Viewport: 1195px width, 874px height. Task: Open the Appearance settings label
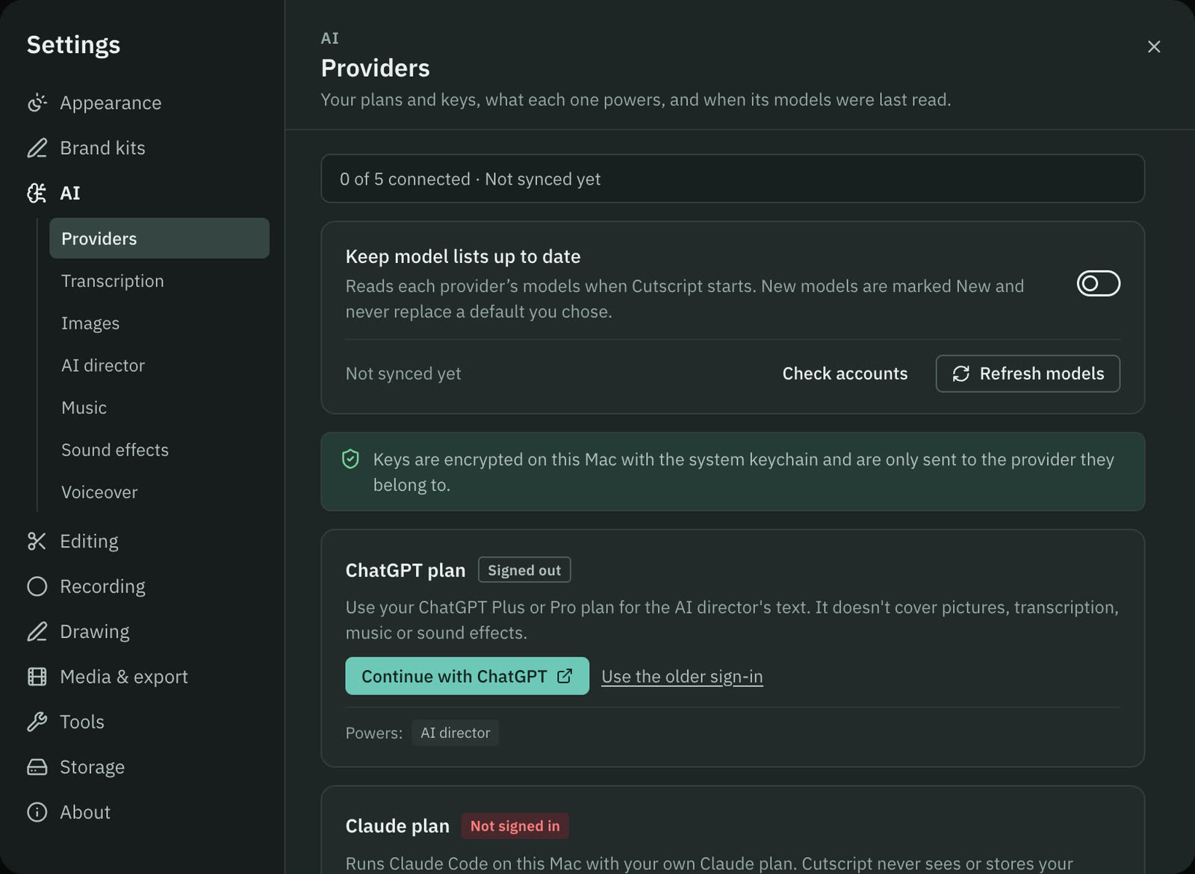pyautogui.click(x=111, y=103)
